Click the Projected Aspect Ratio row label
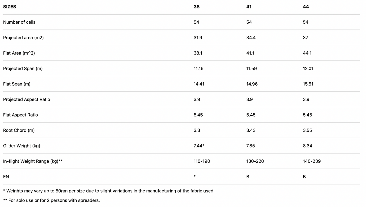The image size is (366, 207). click(x=27, y=99)
